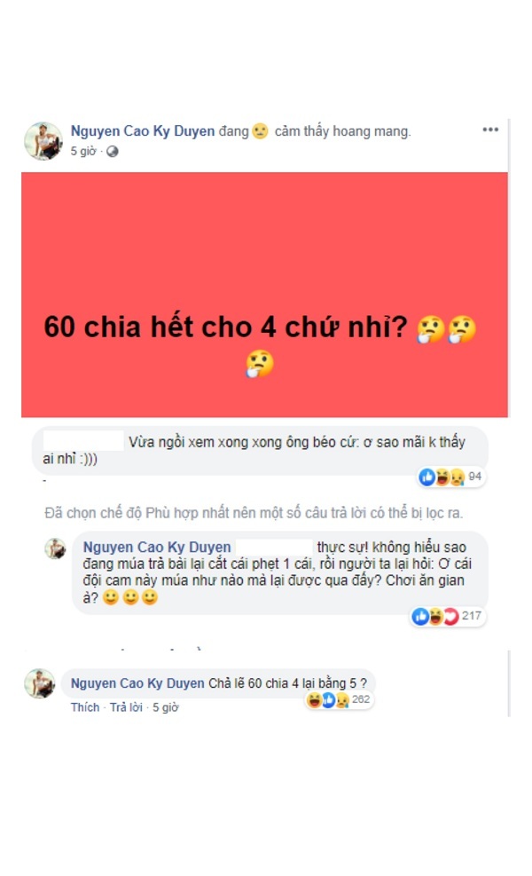Click the 'Phù hợp nhất' comment filter notice
Image resolution: width=532 pixels, height=876 pixels.
click(254, 513)
